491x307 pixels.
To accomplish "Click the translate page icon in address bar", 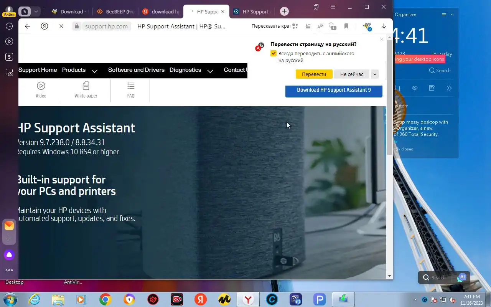I will point(320,26).
